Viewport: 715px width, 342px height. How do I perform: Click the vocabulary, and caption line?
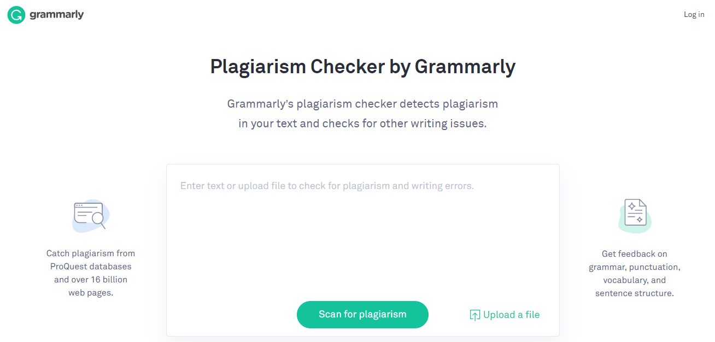(635, 280)
